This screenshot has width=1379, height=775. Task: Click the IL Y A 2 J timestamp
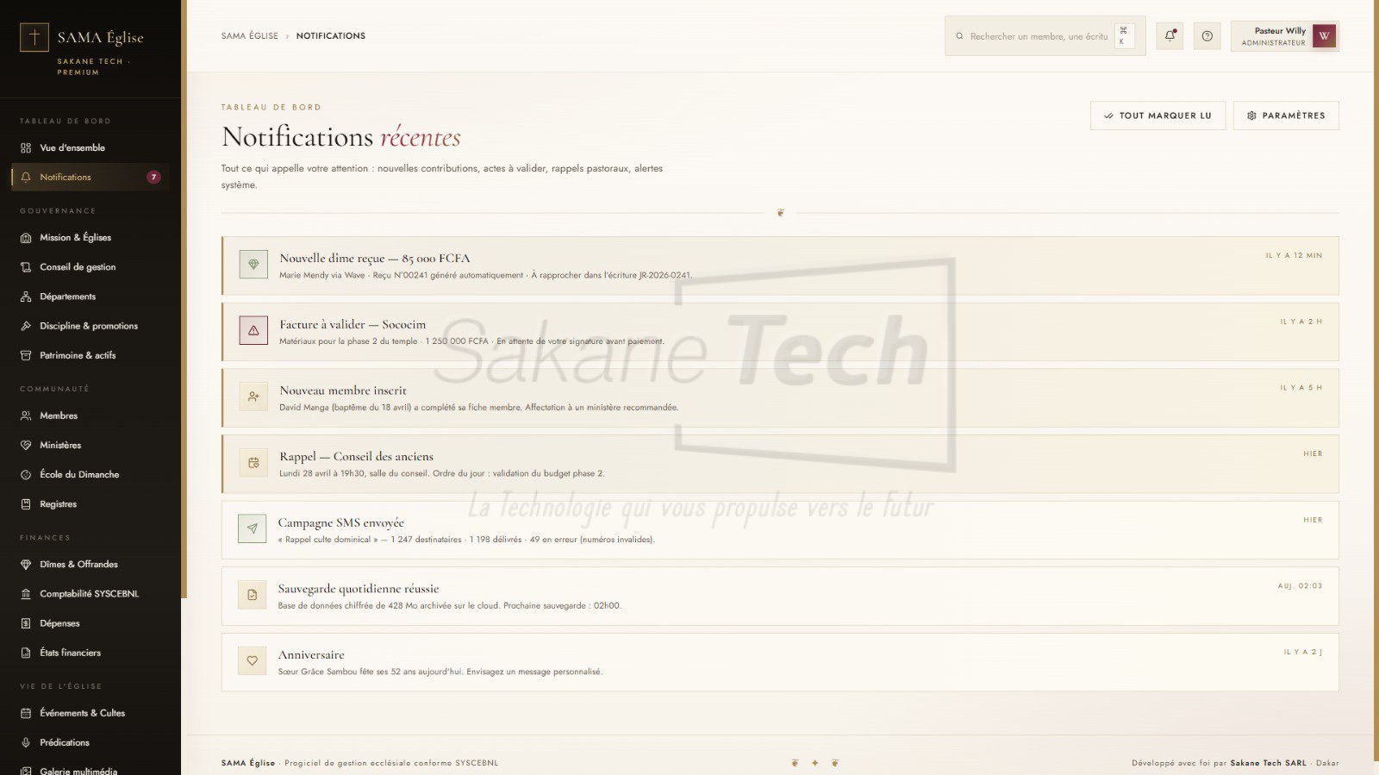pos(1302,653)
